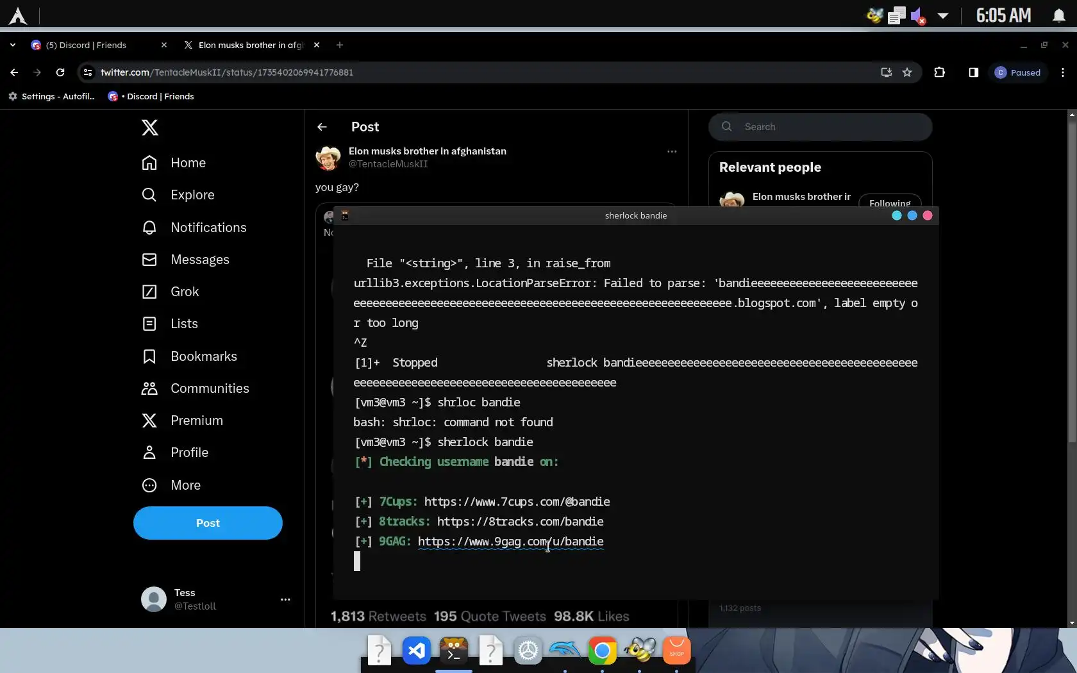The width and height of the screenshot is (1077, 673).
Task: Bookmark this page with the star
Action: (x=907, y=72)
